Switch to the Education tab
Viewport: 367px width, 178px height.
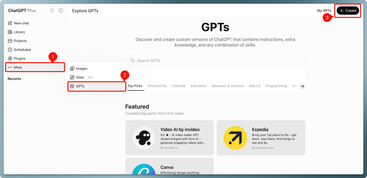point(199,86)
